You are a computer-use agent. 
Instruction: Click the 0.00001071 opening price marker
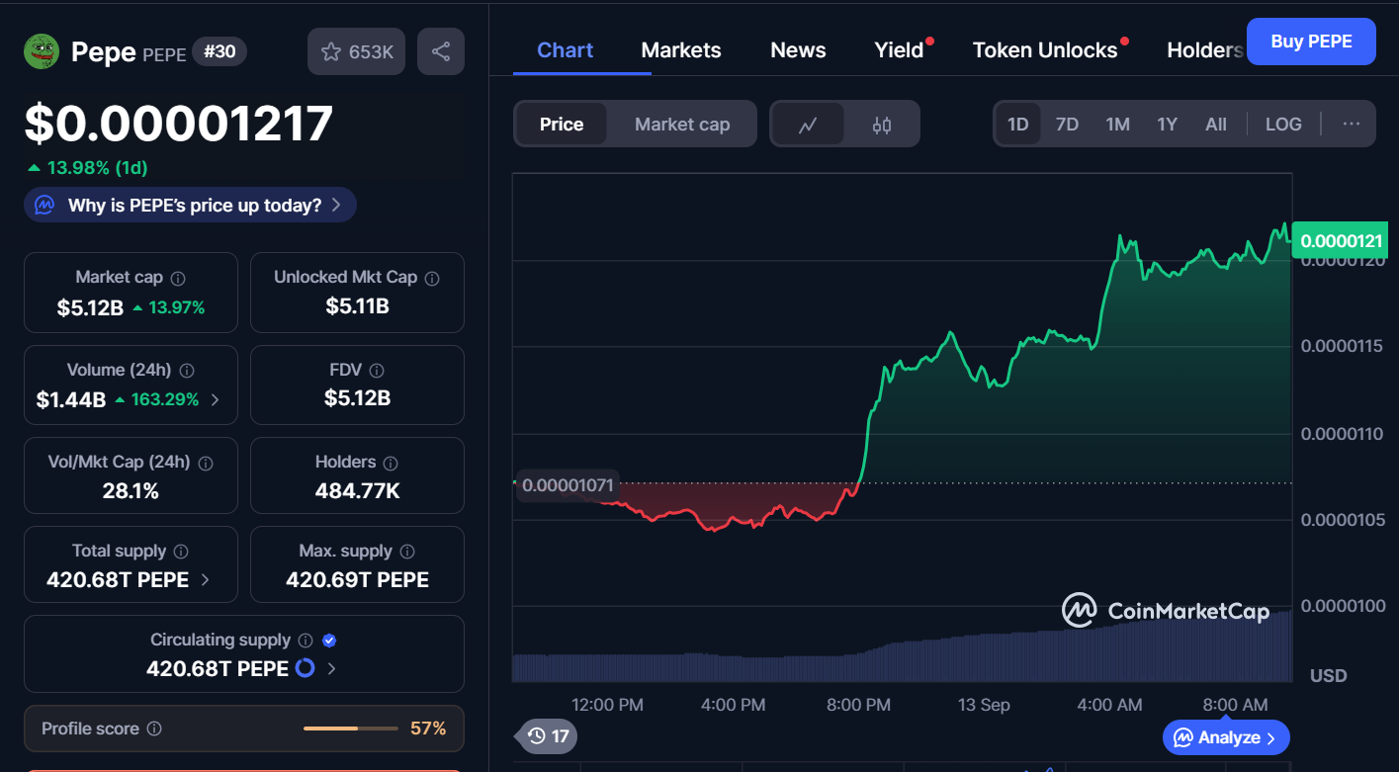tap(568, 485)
